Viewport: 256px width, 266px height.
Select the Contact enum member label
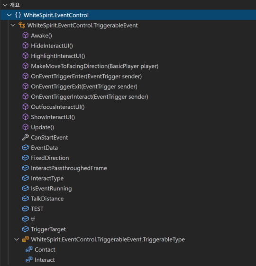click(45, 249)
